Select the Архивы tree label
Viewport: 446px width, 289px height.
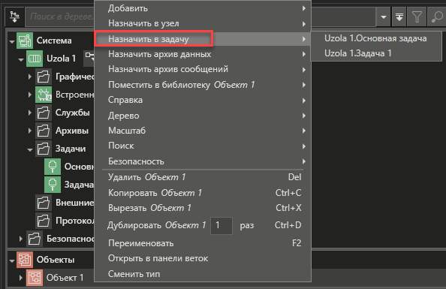click(x=72, y=131)
